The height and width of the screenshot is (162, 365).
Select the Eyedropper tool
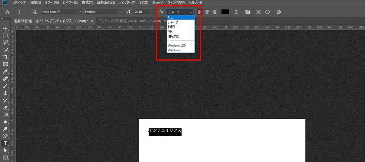5,71
